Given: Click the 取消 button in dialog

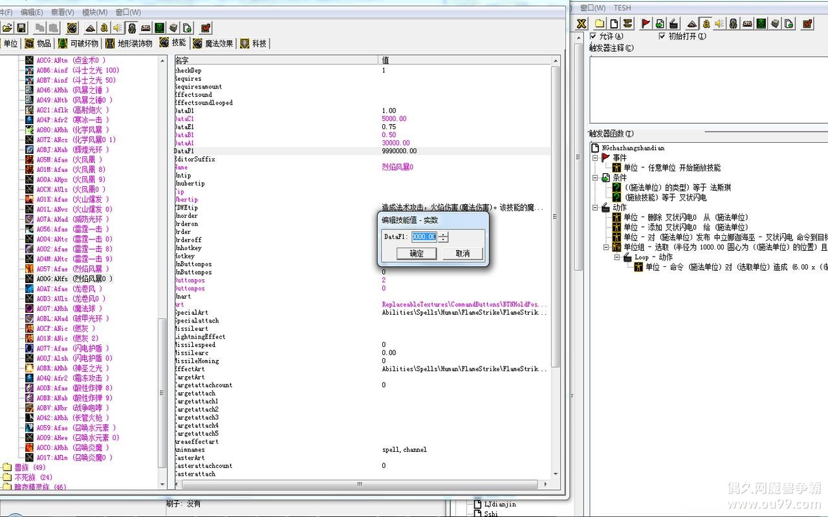Looking at the screenshot, I should (463, 253).
